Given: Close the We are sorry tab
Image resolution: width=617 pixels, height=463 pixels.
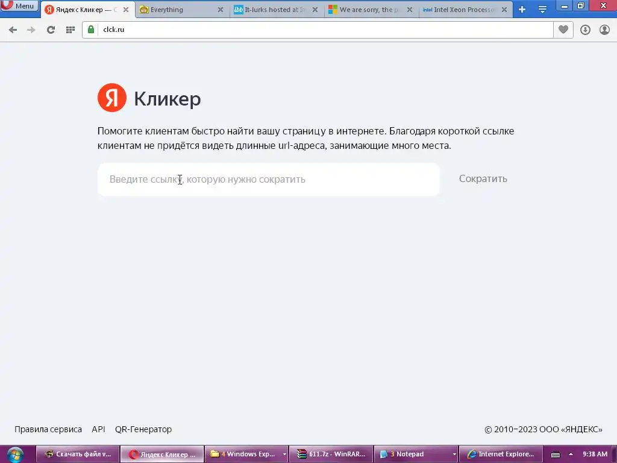Looking at the screenshot, I should point(410,10).
